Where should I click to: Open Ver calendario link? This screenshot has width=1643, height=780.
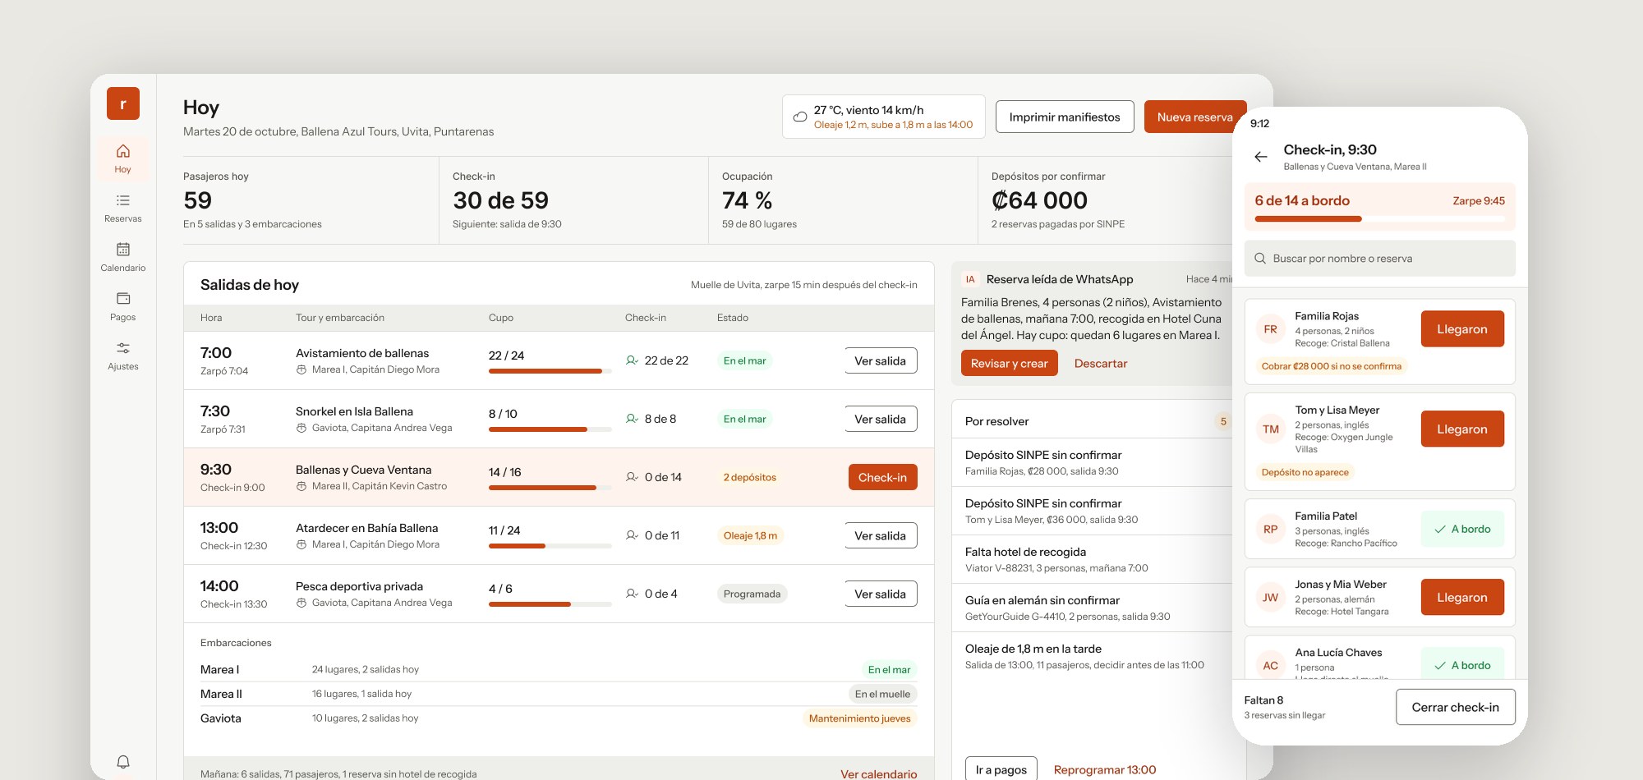pyautogui.click(x=879, y=773)
